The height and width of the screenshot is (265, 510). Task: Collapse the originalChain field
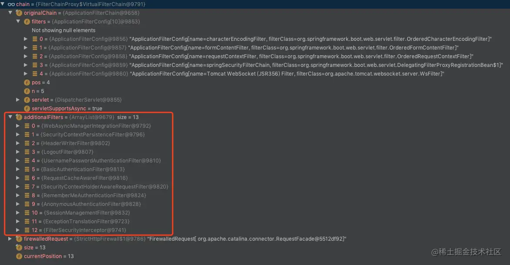click(10, 13)
